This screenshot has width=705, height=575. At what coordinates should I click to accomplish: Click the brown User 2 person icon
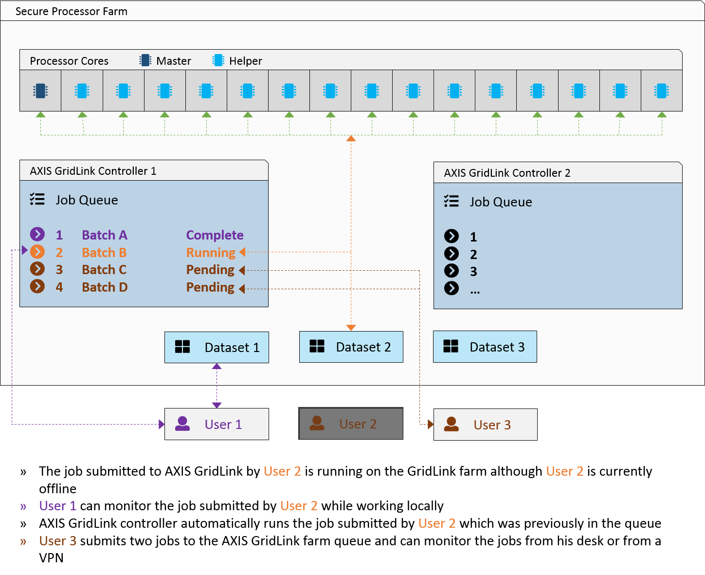[317, 423]
